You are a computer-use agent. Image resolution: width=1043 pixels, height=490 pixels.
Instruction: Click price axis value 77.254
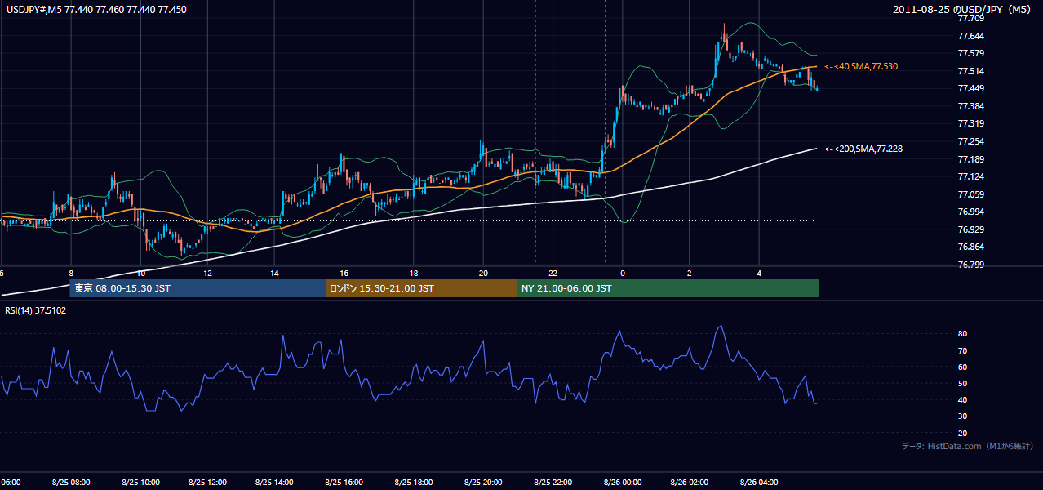(970, 141)
